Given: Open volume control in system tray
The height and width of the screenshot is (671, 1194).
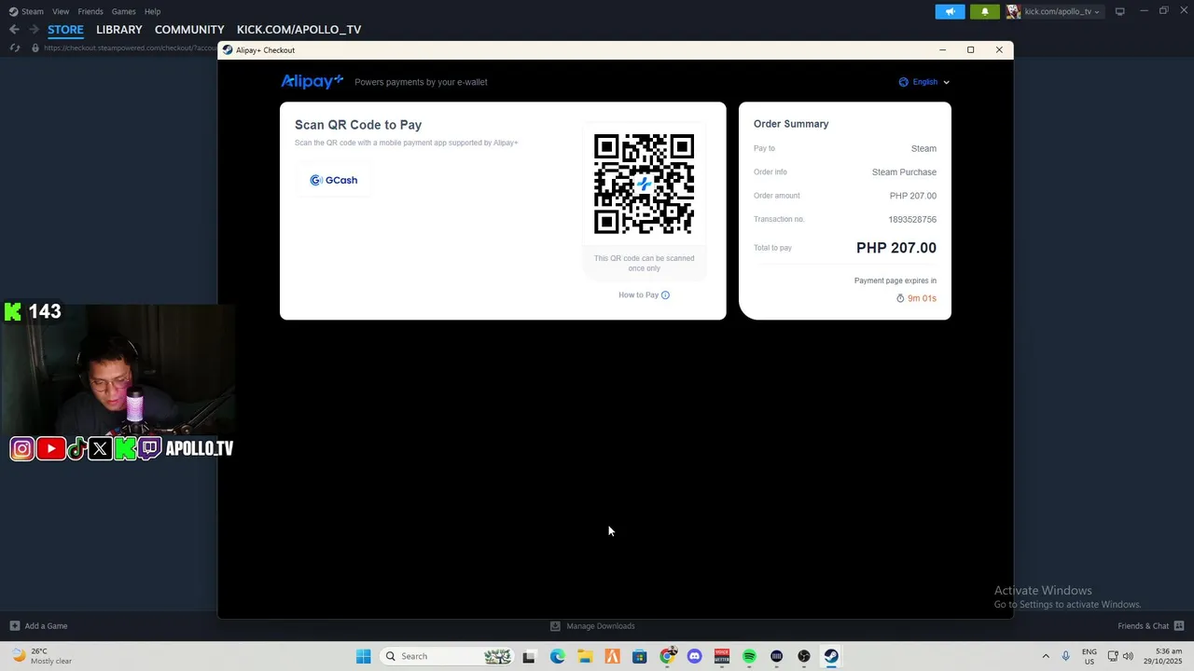Looking at the screenshot, I should point(1128,656).
